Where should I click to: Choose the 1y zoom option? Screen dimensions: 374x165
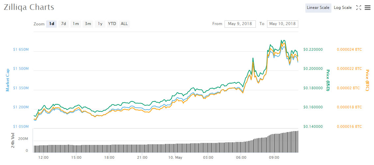[100, 24]
